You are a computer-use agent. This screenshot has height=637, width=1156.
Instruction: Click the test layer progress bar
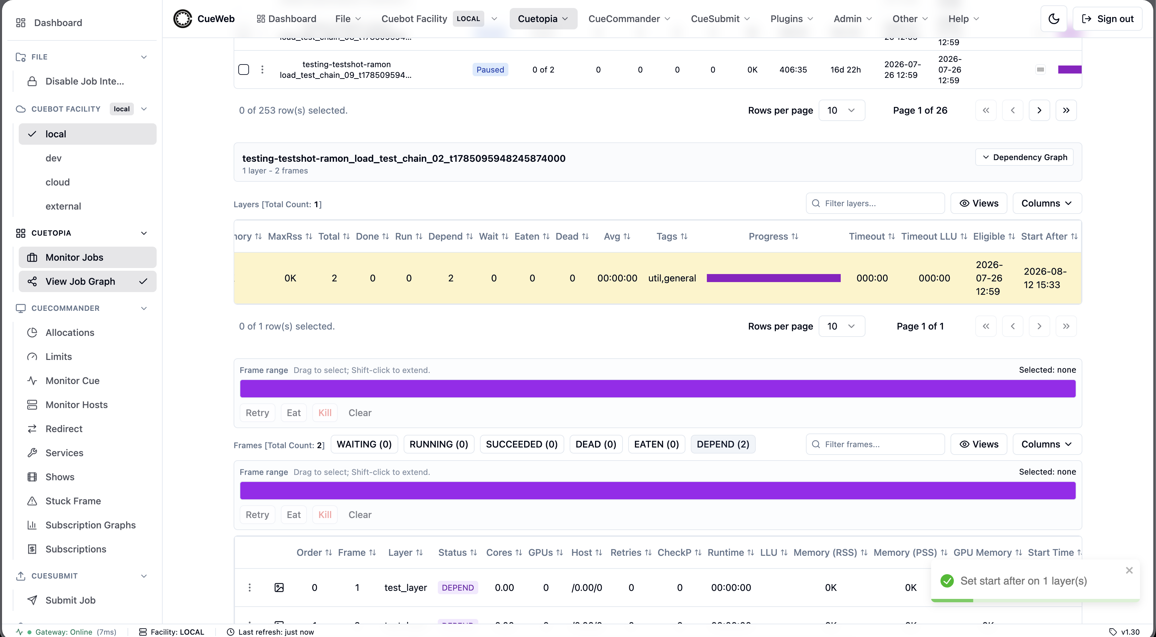click(773, 278)
